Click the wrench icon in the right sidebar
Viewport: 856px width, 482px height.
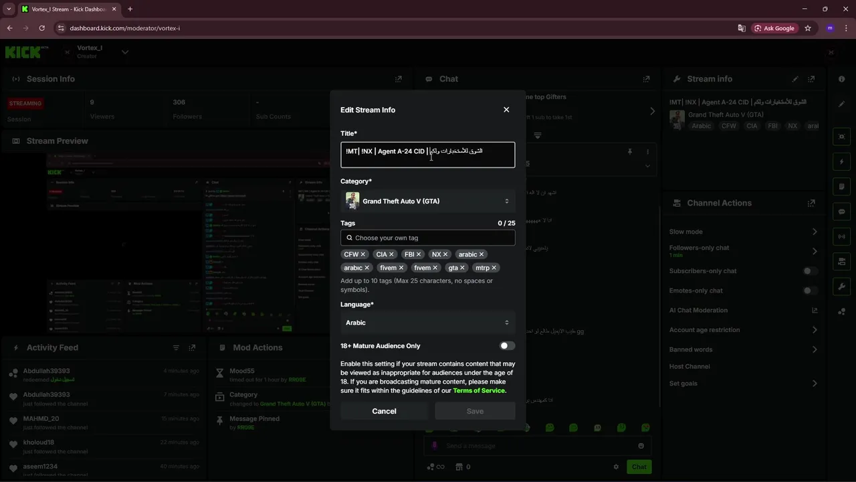841,287
